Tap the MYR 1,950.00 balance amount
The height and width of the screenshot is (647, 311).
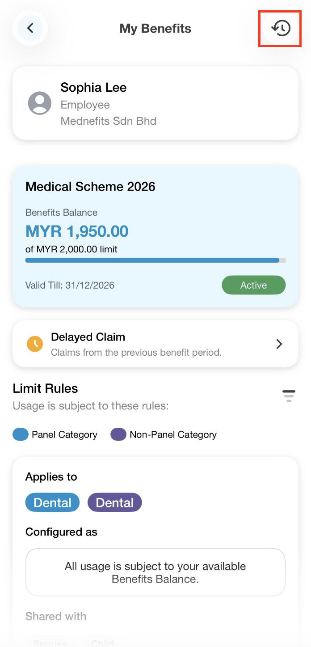[x=77, y=231]
